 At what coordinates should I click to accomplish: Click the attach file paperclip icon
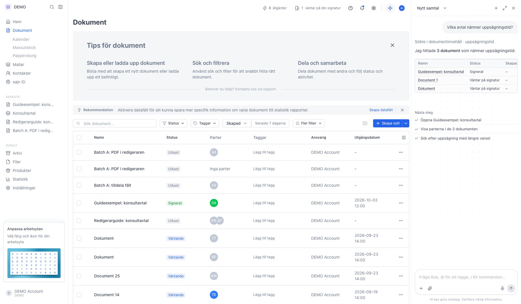(x=430, y=288)
